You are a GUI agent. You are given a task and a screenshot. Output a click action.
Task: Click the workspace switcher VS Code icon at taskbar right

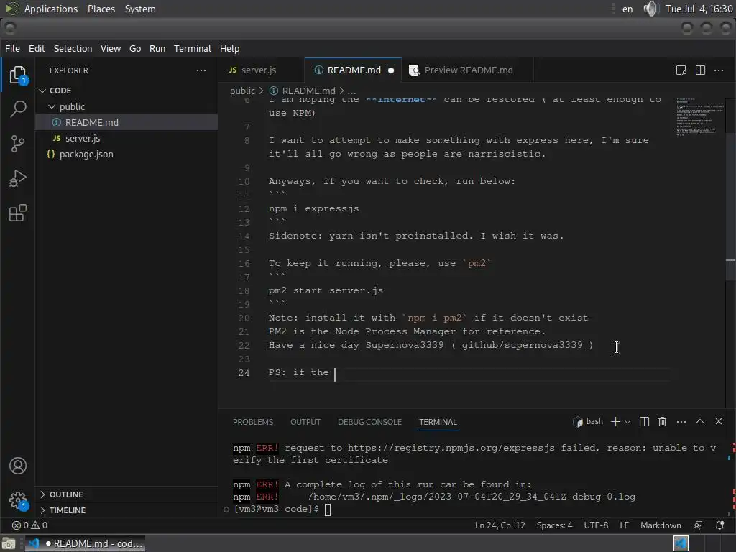click(681, 543)
